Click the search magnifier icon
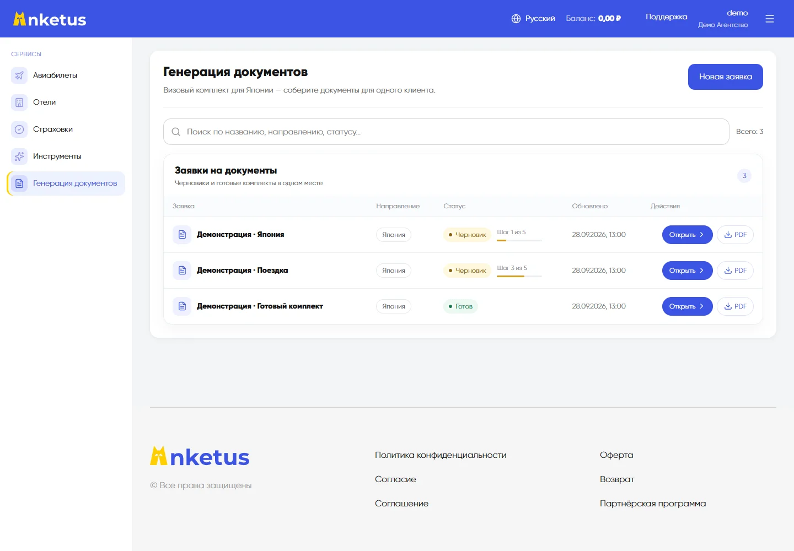The image size is (794, 551). click(x=176, y=132)
